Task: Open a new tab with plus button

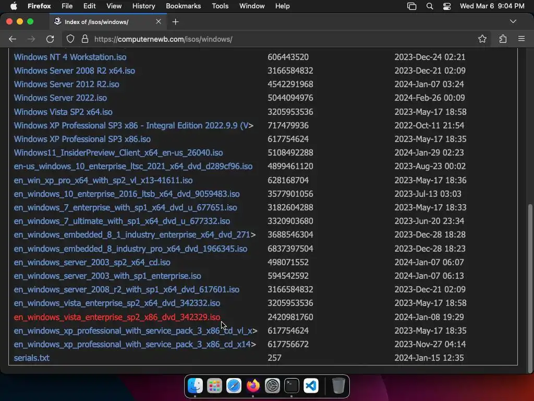Action: [175, 22]
